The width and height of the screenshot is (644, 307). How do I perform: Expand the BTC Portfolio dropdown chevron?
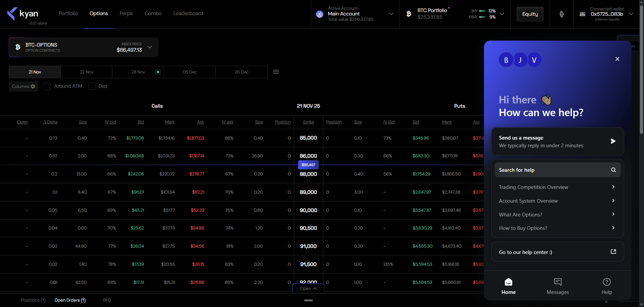pyautogui.click(x=502, y=14)
